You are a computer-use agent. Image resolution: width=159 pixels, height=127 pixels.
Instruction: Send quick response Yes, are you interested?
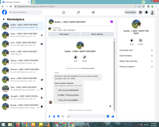68,90
